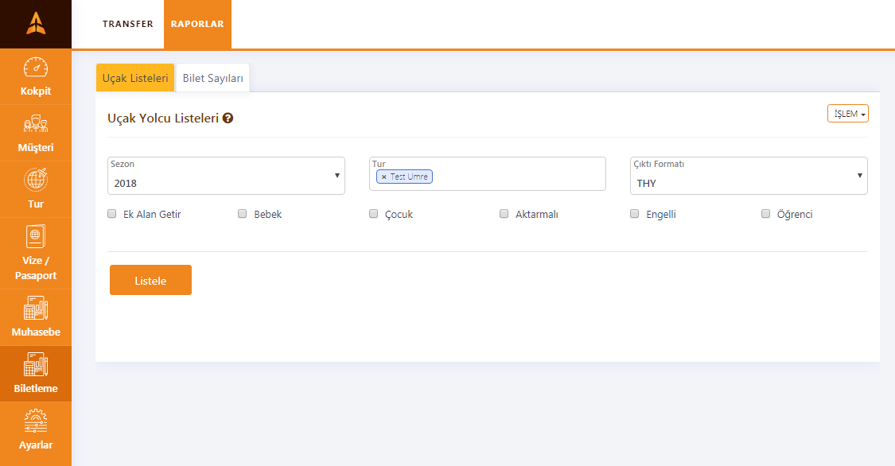Expand the Sezon dropdown
Viewport: 895px width, 466px height.
(x=226, y=176)
